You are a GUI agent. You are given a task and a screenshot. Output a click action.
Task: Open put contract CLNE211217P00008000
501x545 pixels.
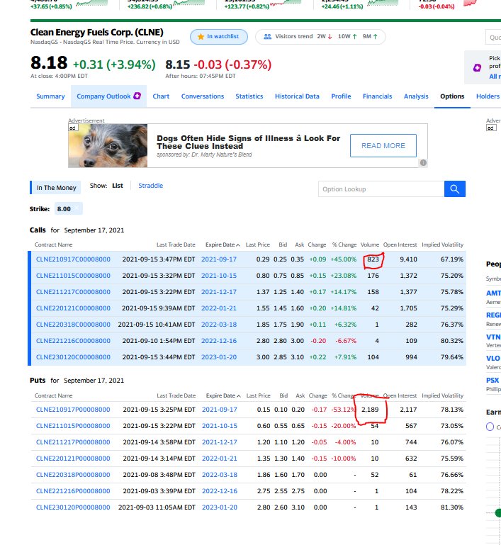click(73, 442)
